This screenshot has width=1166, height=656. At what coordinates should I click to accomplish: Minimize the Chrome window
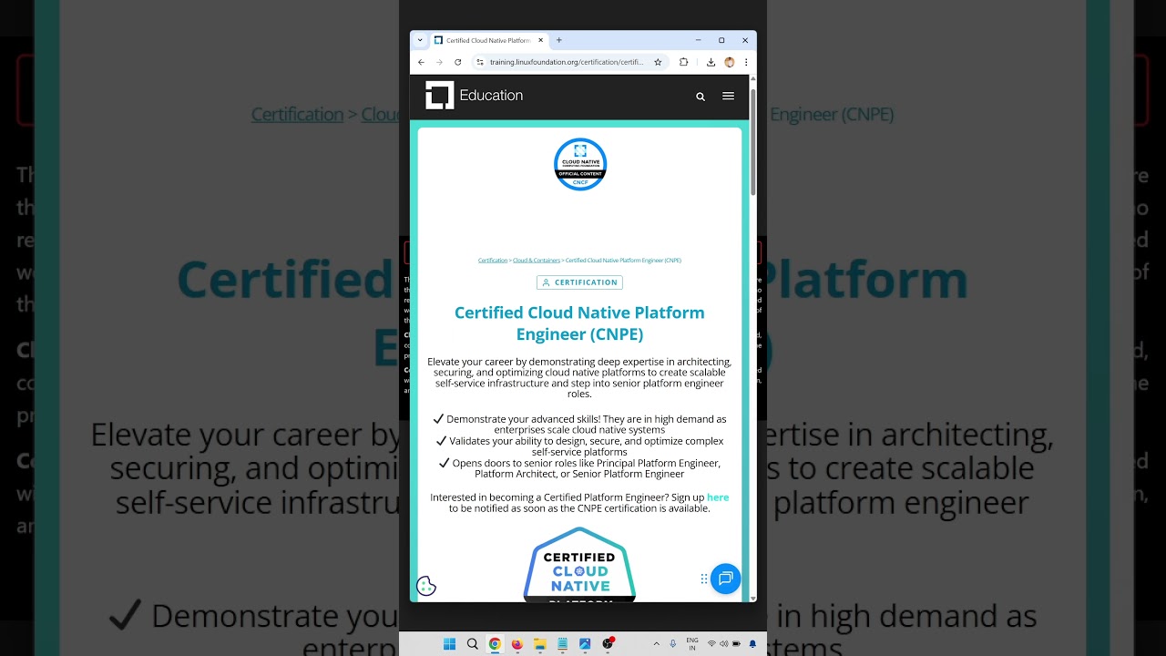(698, 40)
